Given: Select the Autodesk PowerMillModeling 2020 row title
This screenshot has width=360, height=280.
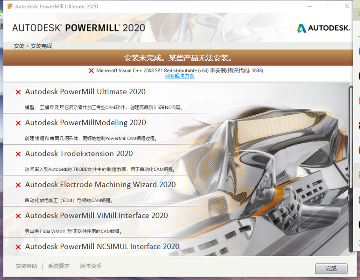Looking at the screenshot, I should (85, 123).
